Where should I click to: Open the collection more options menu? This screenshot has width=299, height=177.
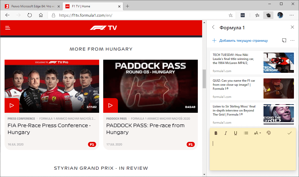[292, 40]
